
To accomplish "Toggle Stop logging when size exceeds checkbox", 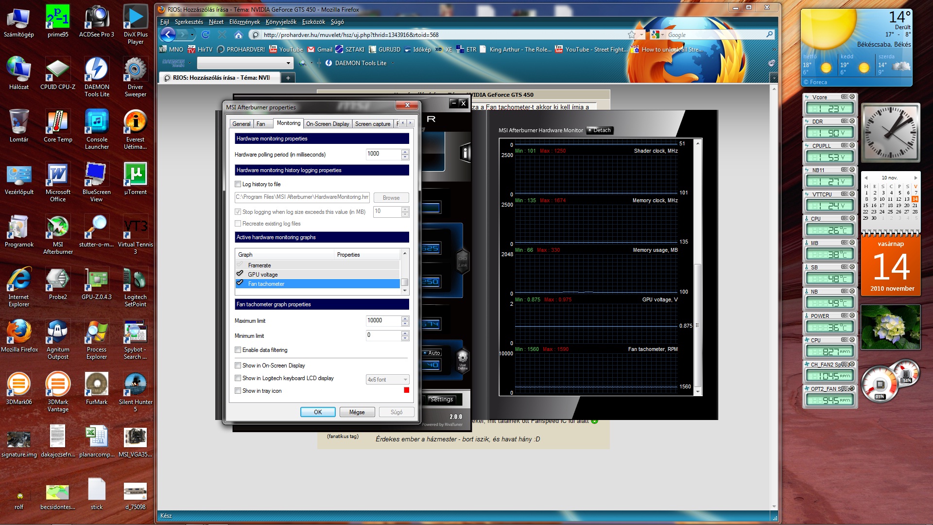I will (x=238, y=212).
